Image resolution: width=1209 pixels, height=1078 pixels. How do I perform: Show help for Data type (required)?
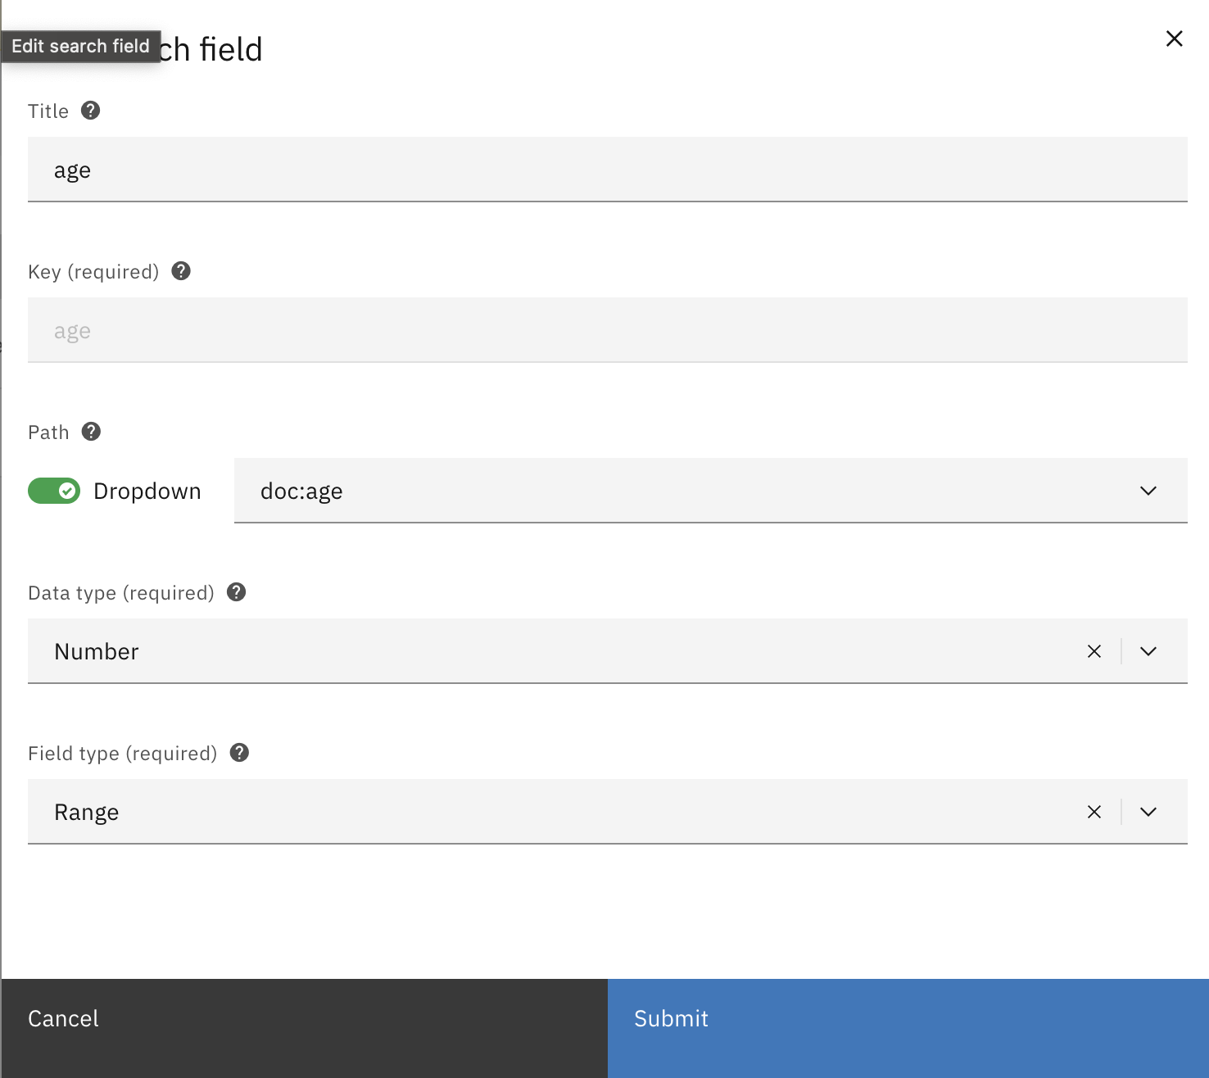(x=237, y=592)
